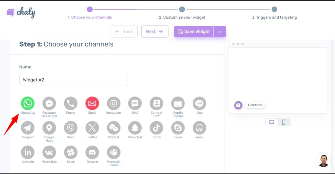Choose the Phone channel icon
This screenshot has width=335, height=174.
coord(71,103)
